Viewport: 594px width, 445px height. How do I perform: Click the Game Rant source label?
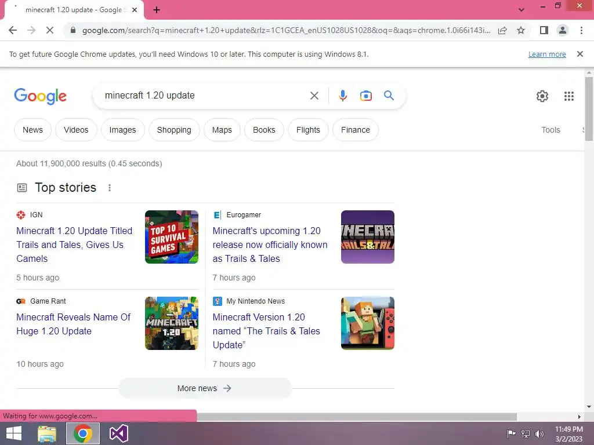[x=48, y=301]
